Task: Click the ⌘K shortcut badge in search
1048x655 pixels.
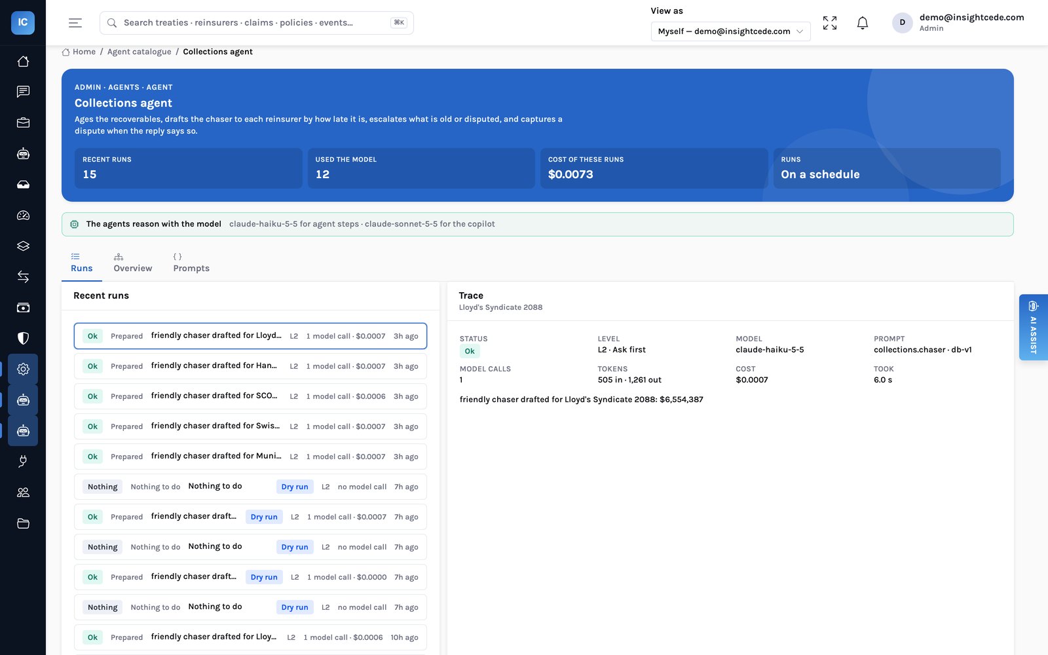Action: click(399, 23)
